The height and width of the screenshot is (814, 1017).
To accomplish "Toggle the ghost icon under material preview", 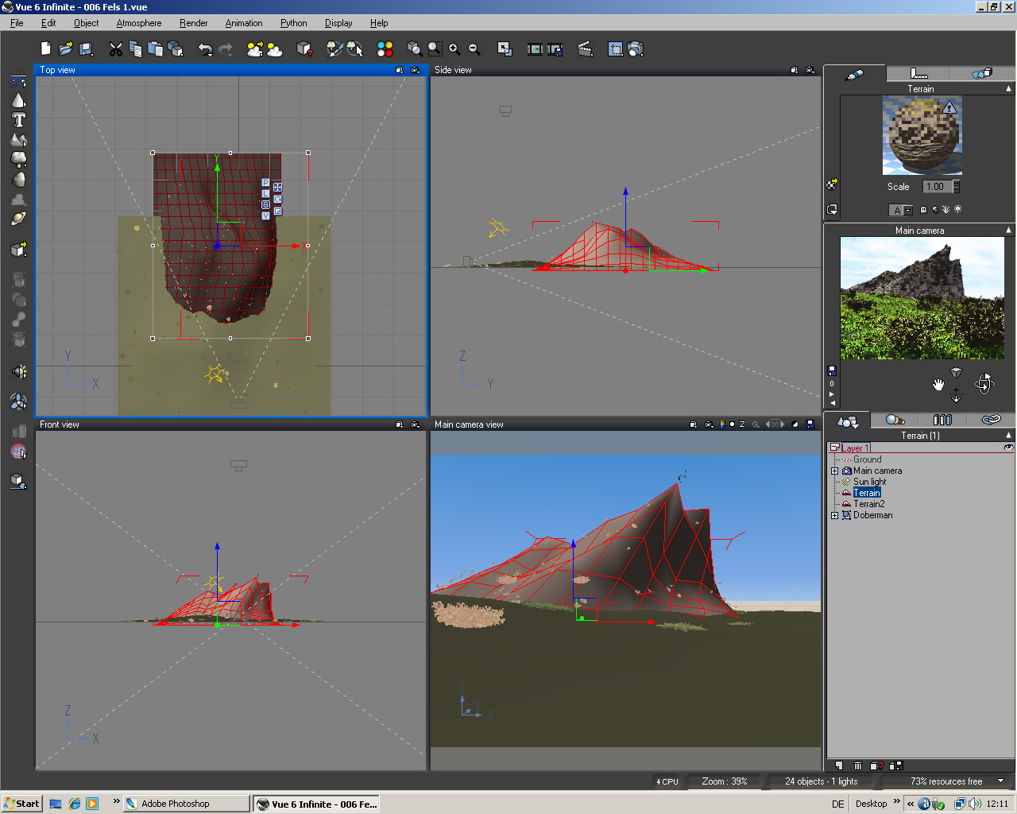I will 922,210.
